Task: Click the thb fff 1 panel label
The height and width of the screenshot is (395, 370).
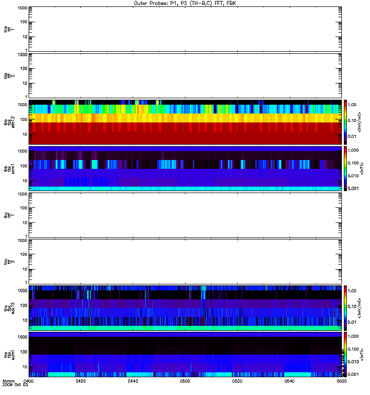Action: [x=9, y=29]
